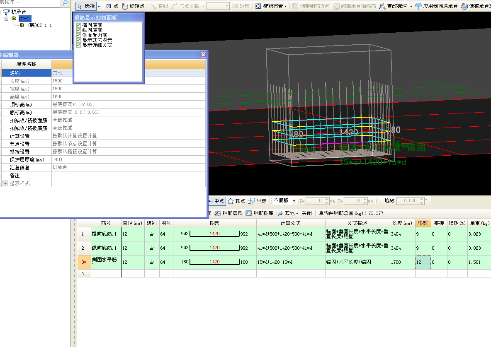Select the 纵向底筋.1 row cell

106,248
